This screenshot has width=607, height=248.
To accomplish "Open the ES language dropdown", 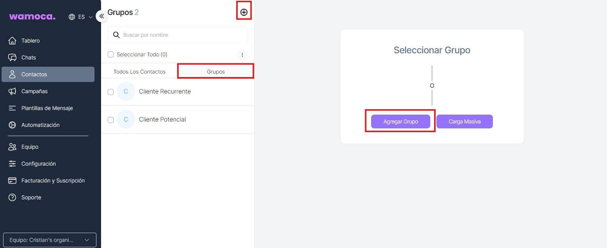I will pyautogui.click(x=81, y=17).
